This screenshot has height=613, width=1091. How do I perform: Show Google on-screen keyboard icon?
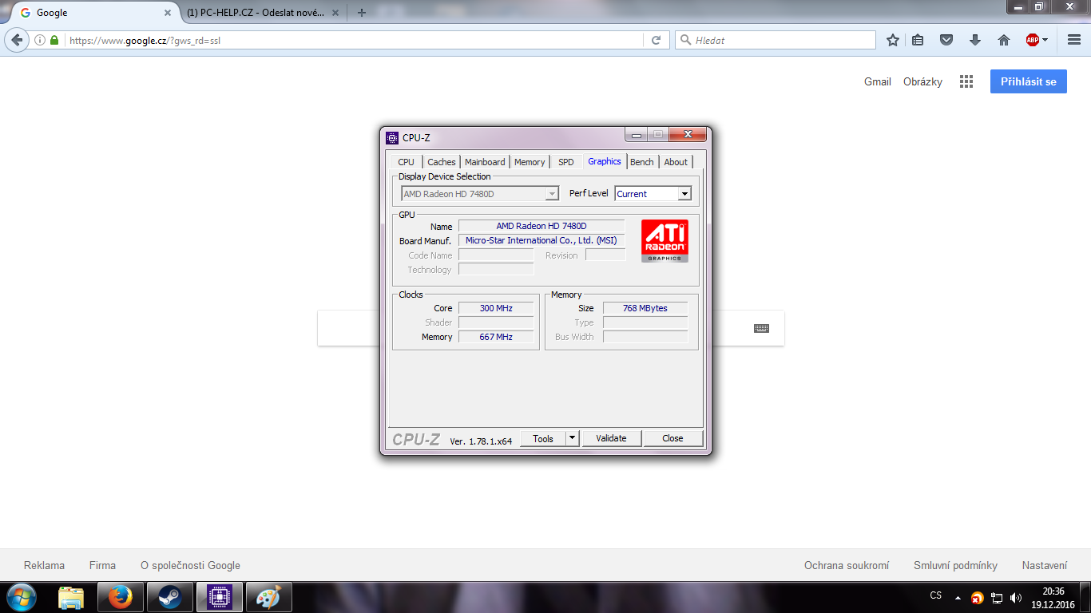761,328
